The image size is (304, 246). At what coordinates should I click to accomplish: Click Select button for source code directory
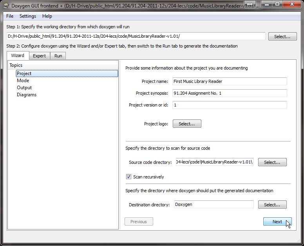(272, 162)
